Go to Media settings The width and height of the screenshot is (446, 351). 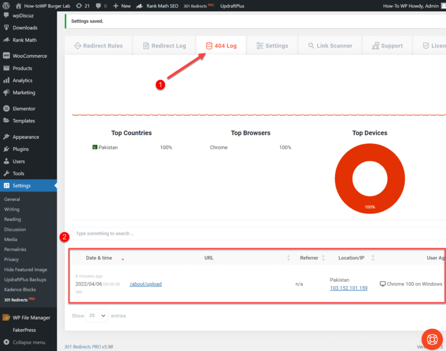click(11, 239)
